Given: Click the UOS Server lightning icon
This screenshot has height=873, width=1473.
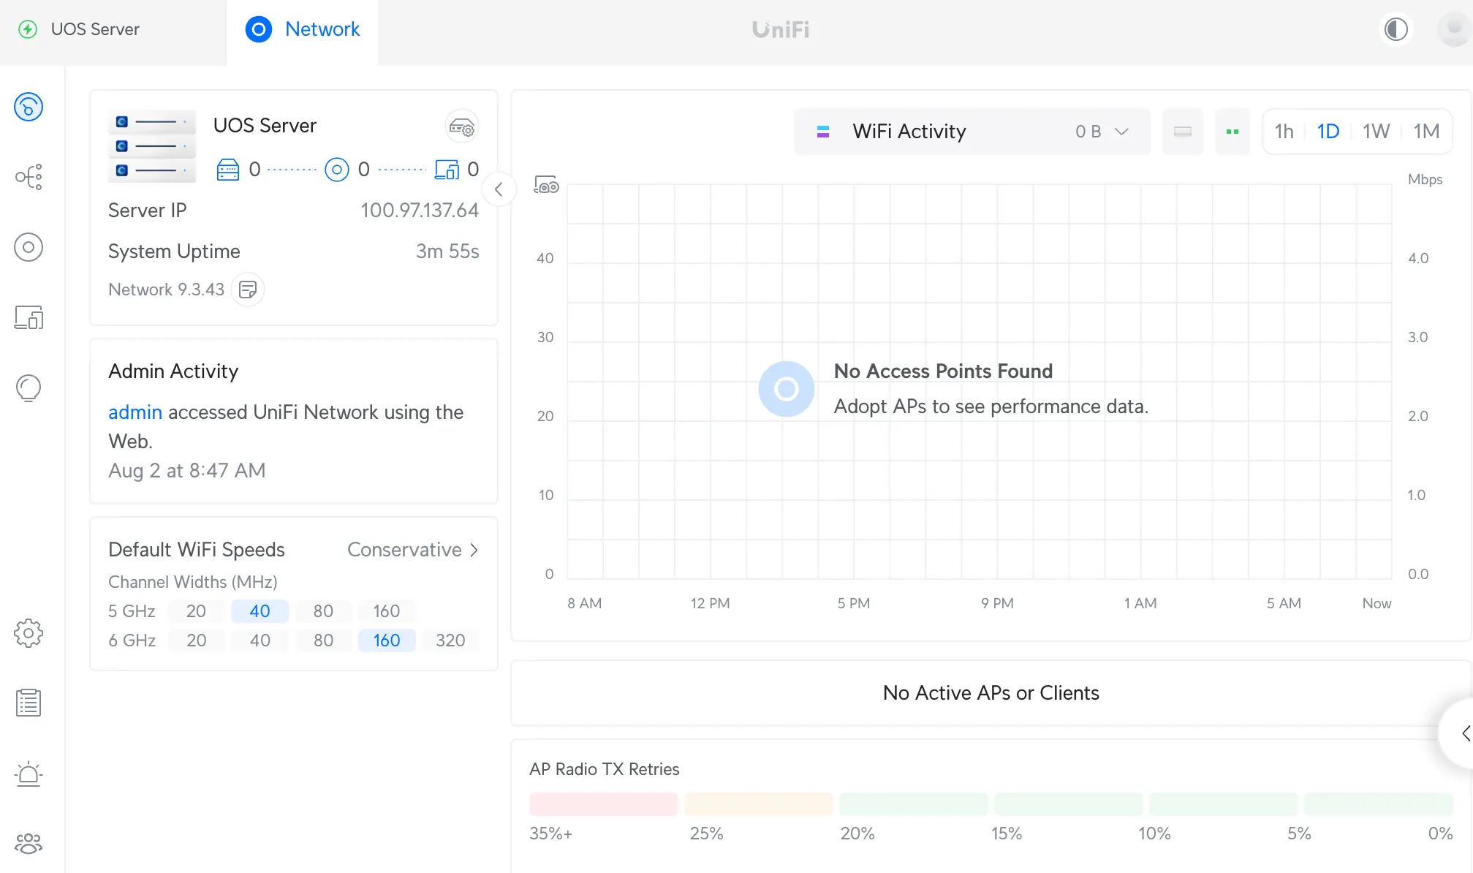Looking at the screenshot, I should click(x=28, y=29).
